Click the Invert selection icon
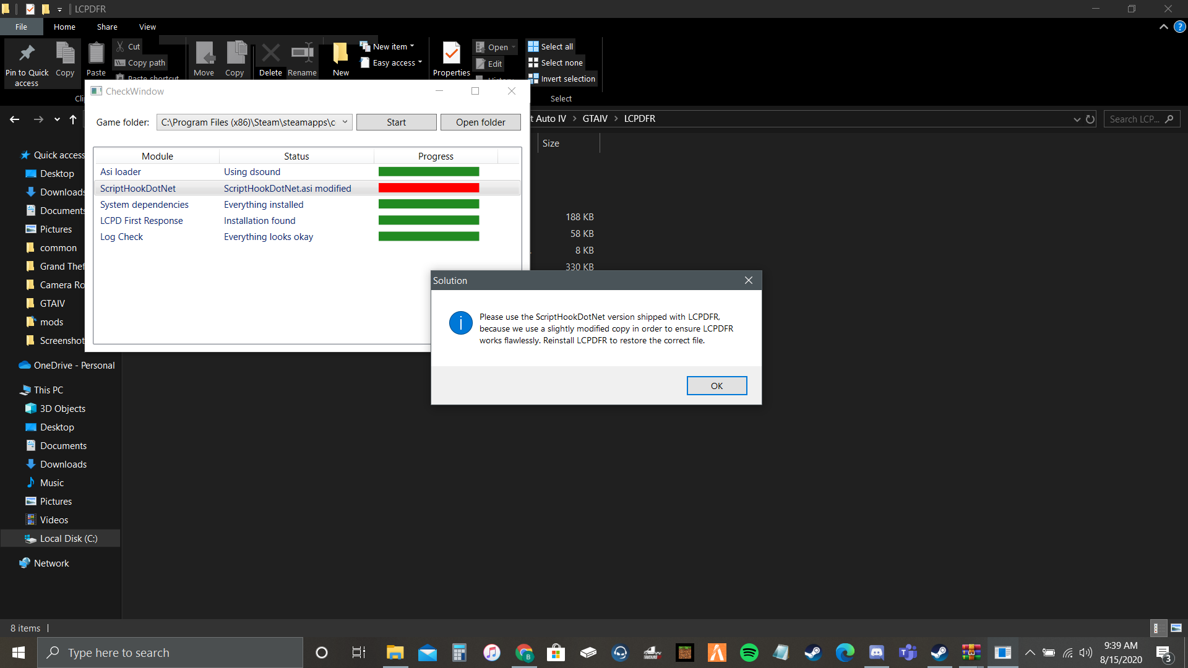The height and width of the screenshot is (668, 1188). pyautogui.click(x=533, y=79)
